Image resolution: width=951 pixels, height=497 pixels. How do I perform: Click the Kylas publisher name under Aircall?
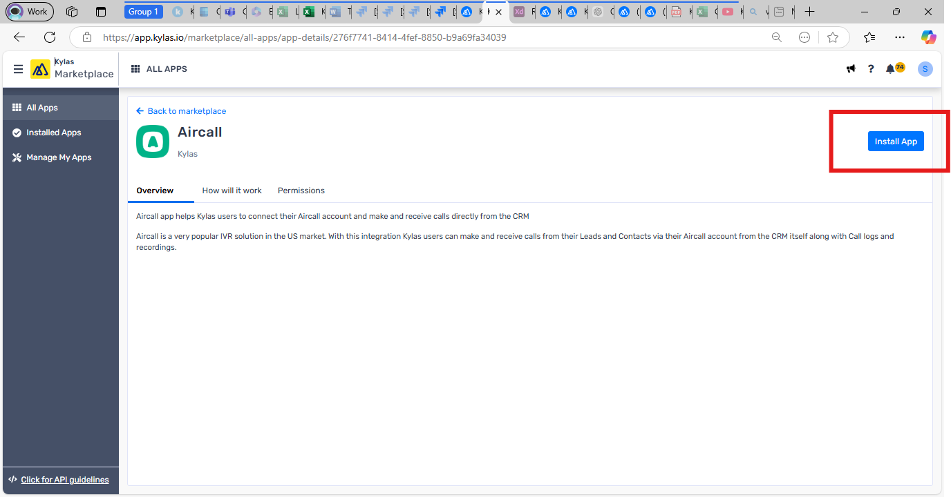187,154
